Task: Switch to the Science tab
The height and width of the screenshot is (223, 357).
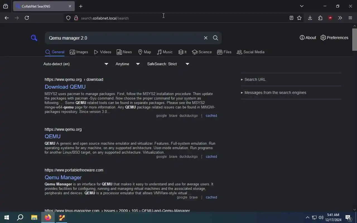Action: [202, 52]
